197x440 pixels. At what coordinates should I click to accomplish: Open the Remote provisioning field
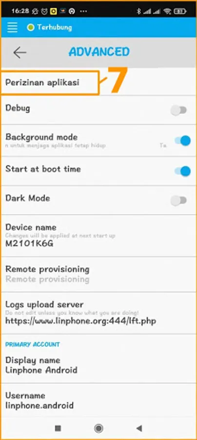98,274
